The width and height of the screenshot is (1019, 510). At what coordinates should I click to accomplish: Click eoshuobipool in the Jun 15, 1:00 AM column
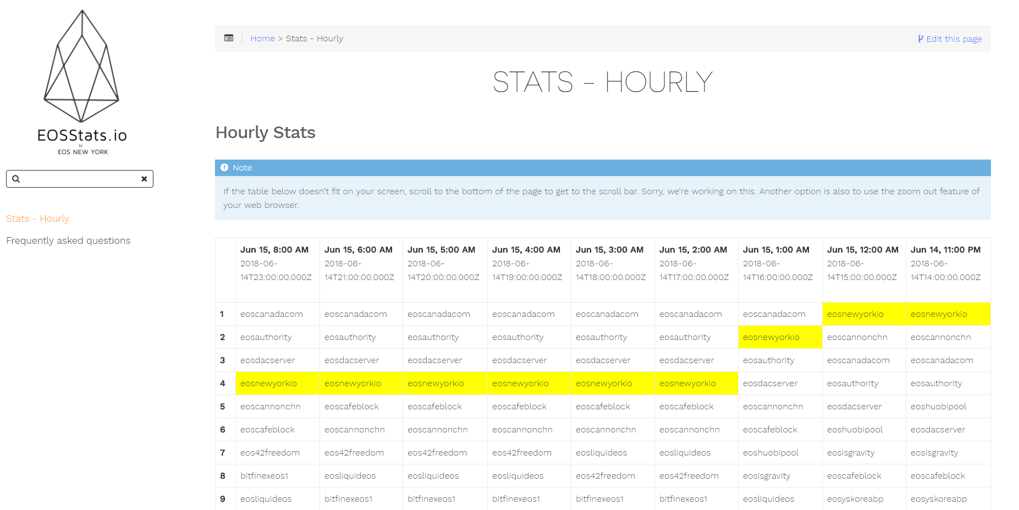coord(771,453)
